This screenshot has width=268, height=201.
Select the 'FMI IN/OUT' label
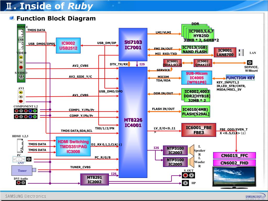(163, 49)
